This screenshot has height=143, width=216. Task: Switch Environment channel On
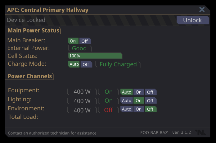click(139, 109)
